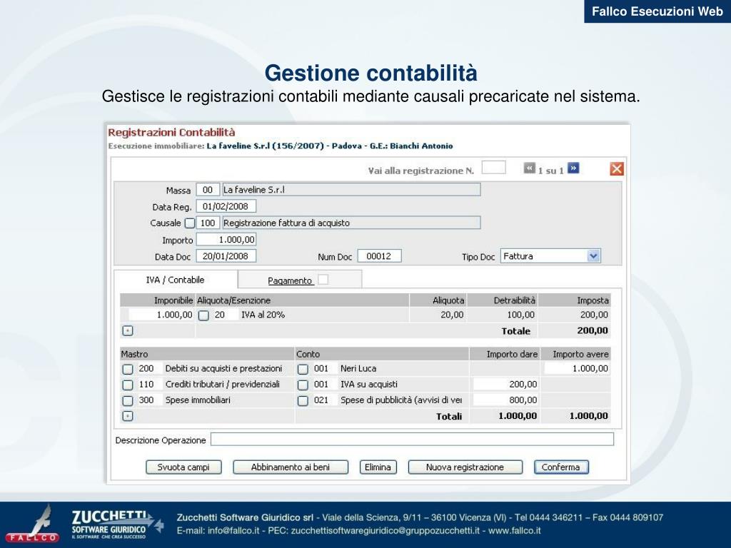This screenshot has width=731, height=548.
Task: Click the www.fallco.it website address in footer
Action: [514, 530]
